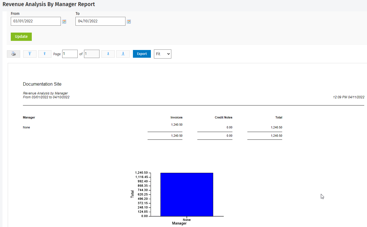This screenshot has height=227, width=367.
Task: Click the green Update button
Action: point(21,37)
